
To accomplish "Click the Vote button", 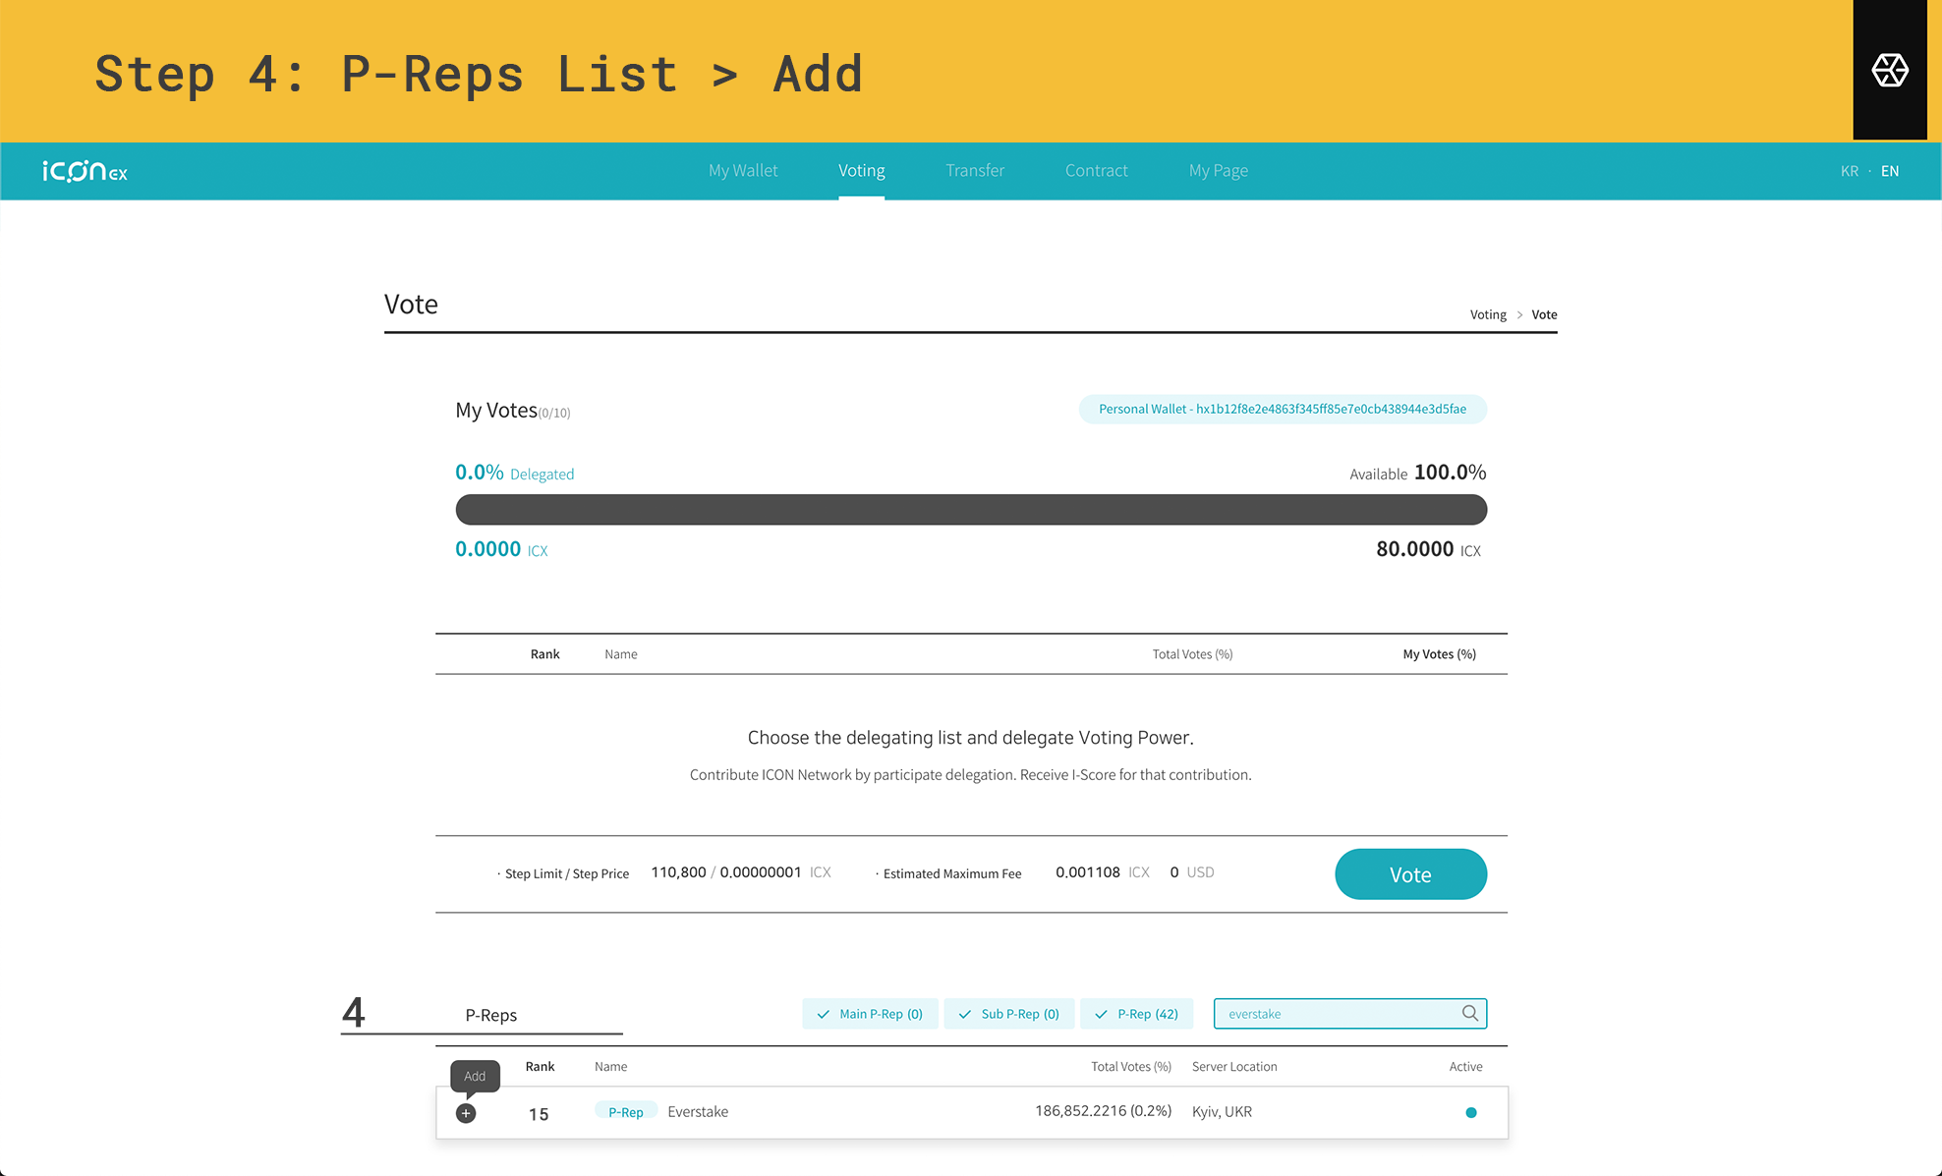I will click(1410, 874).
